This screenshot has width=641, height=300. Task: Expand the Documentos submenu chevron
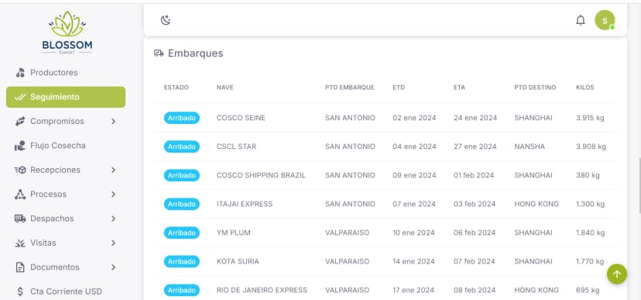[113, 267]
